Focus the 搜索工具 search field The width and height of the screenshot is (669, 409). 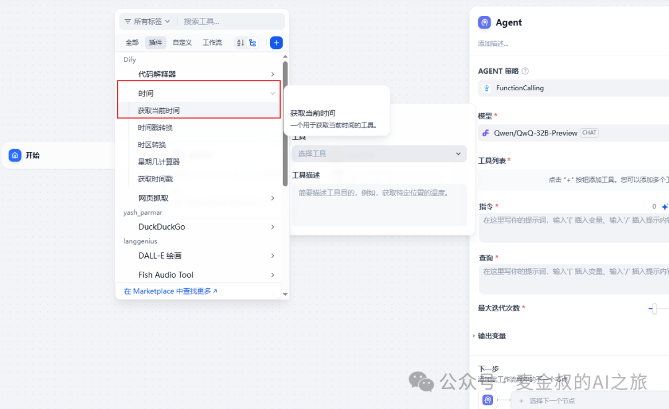tap(232, 21)
